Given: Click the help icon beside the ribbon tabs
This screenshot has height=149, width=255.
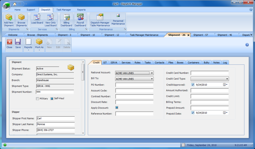Looking at the screenshot, I should tap(251, 10).
